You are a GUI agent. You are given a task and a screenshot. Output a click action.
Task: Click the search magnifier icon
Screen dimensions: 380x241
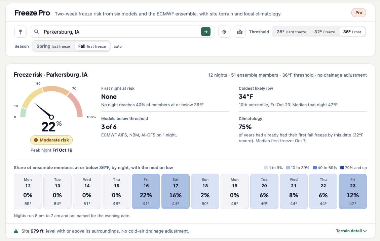coord(36,32)
